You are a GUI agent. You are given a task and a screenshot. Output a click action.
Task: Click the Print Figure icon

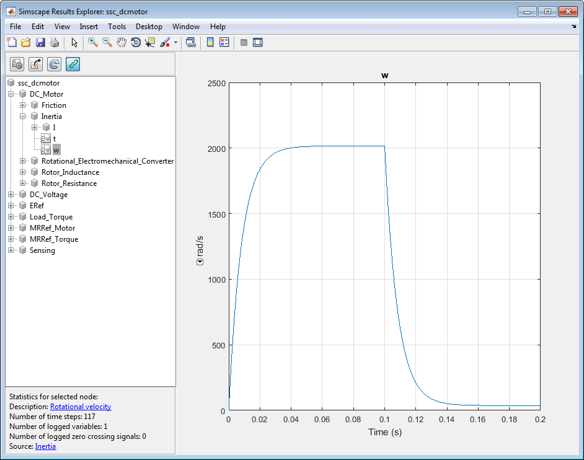click(x=55, y=42)
